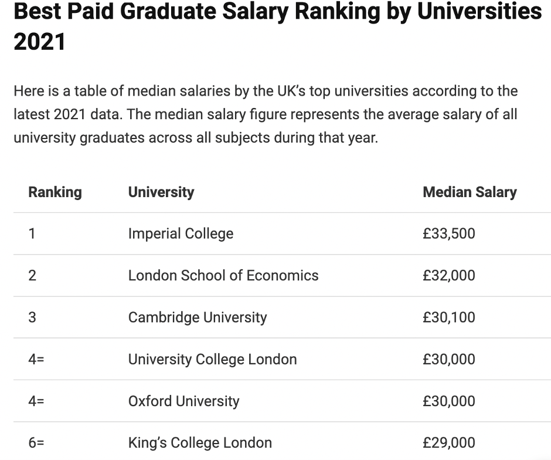Click the £29,000 salary value
551x460 pixels.
point(449,443)
